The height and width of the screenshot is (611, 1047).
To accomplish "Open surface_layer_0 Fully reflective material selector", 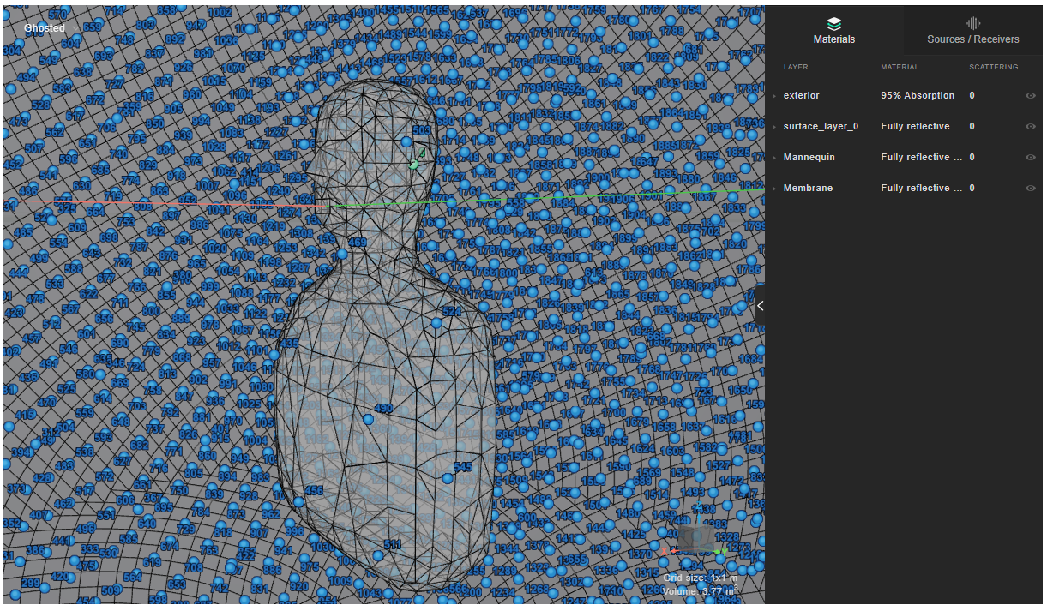I will click(x=920, y=127).
